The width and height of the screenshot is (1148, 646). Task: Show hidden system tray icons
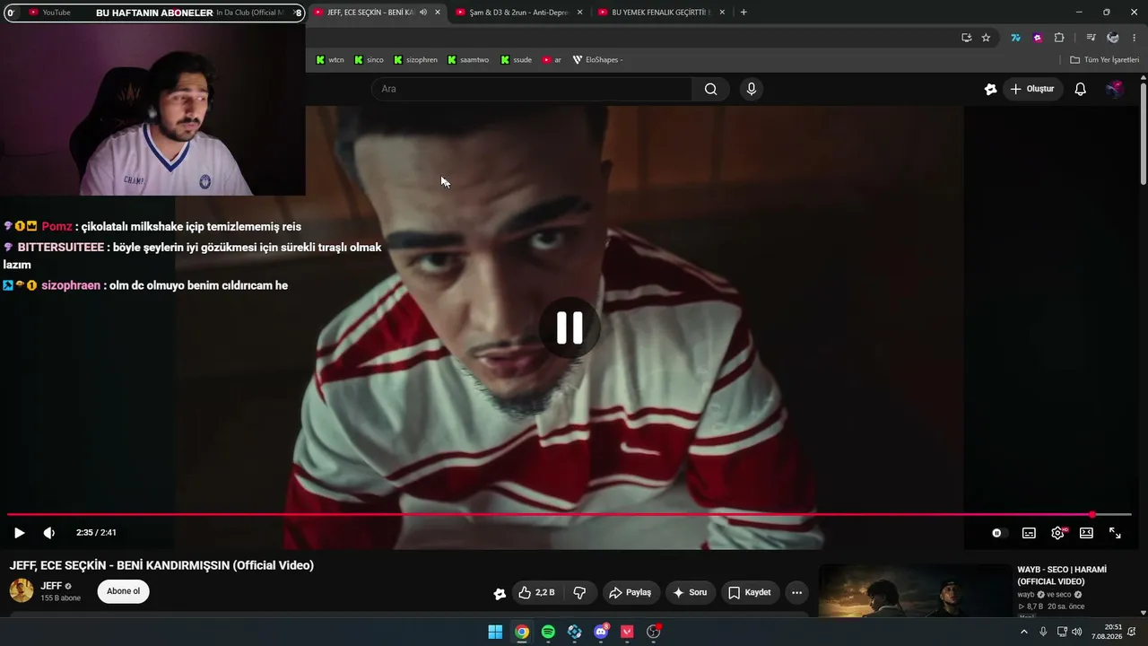[1024, 632]
